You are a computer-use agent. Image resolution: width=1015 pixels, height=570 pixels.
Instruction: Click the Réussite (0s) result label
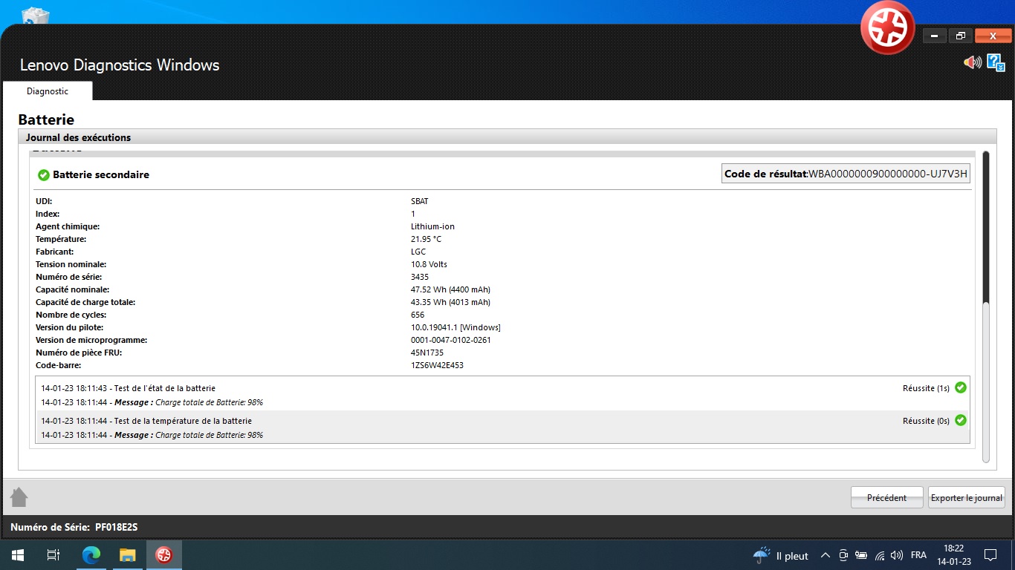[x=926, y=421]
